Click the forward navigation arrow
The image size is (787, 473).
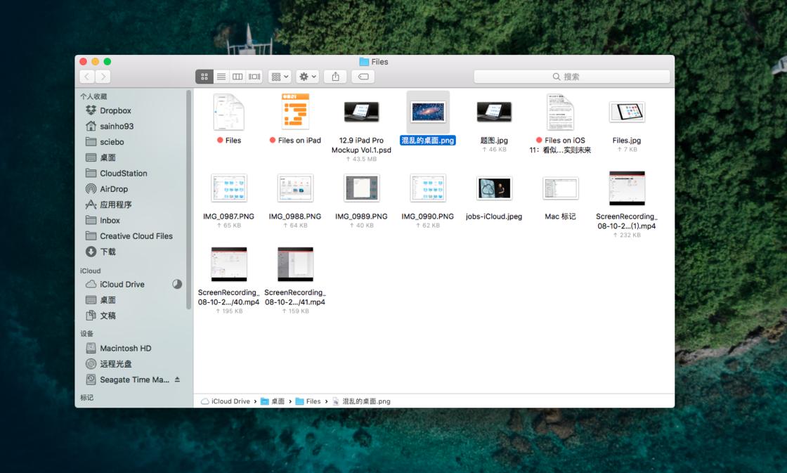103,77
